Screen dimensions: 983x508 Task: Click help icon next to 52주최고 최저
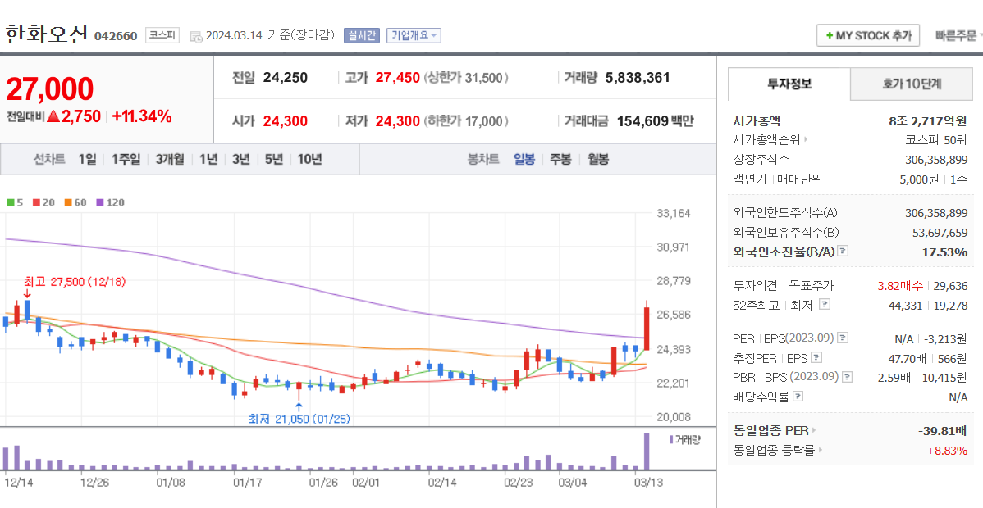coord(825,305)
